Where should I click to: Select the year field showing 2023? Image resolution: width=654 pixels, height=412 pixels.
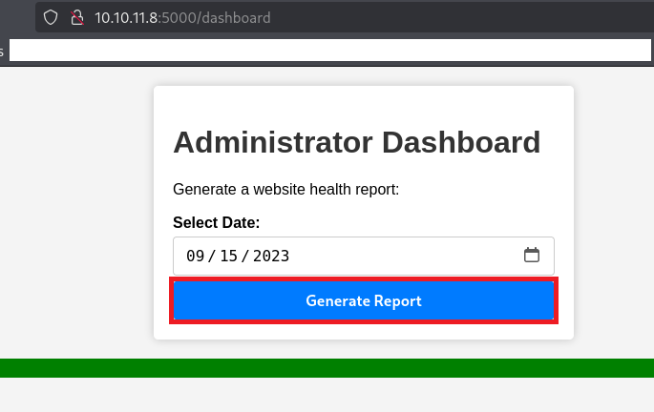point(271,256)
